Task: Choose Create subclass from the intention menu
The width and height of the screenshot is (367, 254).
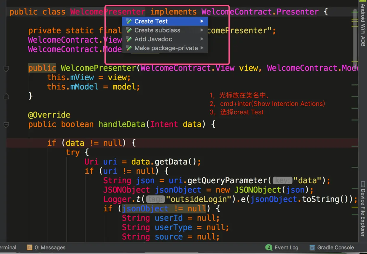Action: tap(165, 30)
